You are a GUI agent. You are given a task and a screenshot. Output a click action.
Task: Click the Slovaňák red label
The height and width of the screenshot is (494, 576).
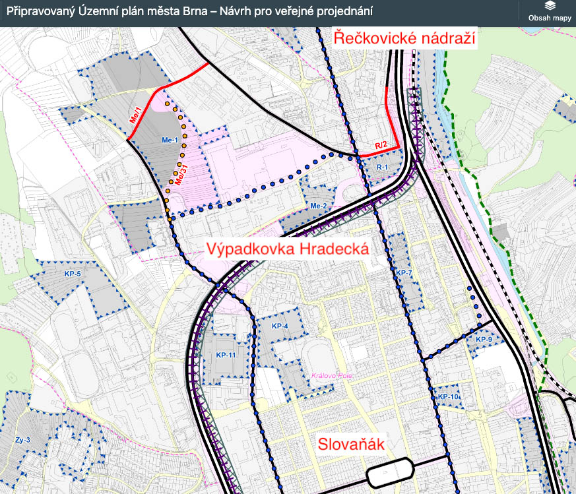click(x=351, y=444)
